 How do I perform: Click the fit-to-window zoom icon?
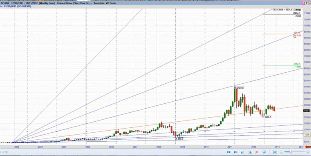(275, 152)
